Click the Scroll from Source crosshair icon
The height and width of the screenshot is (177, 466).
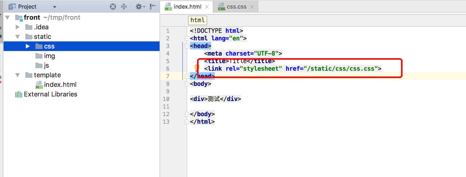(x=113, y=7)
